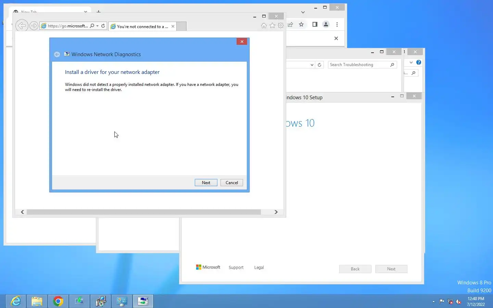Screen dimensions: 493x308
Task: Refresh the Troubleshooting window address bar
Action: [319, 65]
